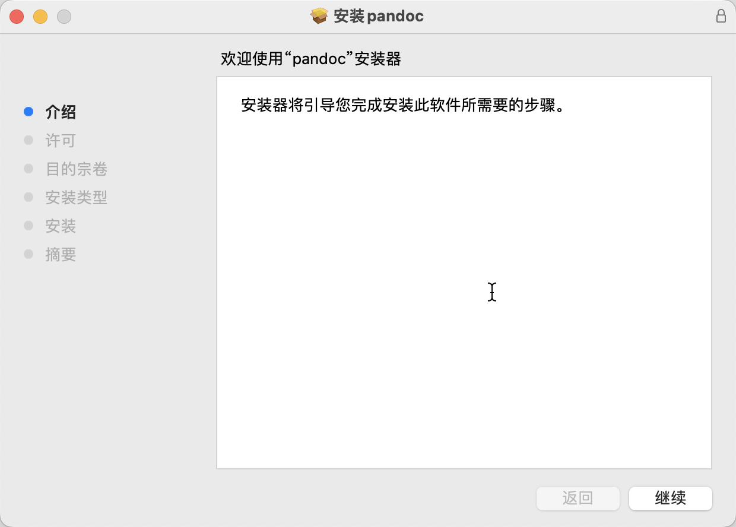The height and width of the screenshot is (527, 736).
Task: Click the blue dot beside 介绍
Action: pos(28,112)
